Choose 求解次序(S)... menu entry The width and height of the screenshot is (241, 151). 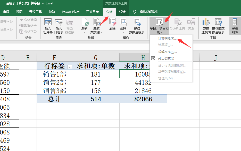coord(171,52)
